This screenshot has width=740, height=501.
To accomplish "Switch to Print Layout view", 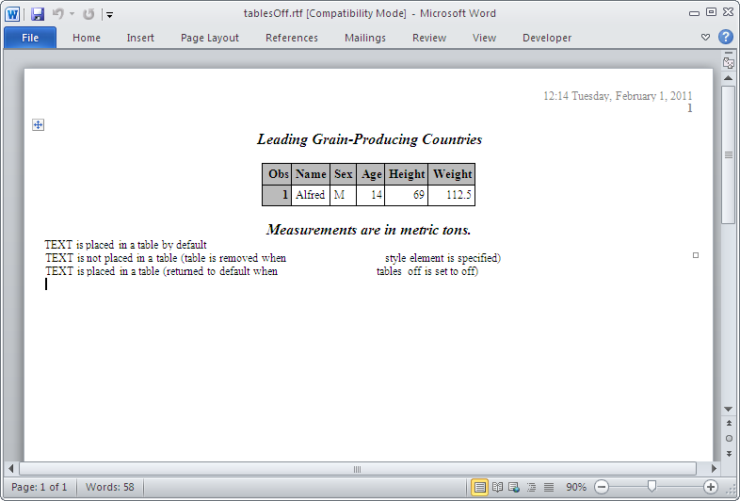I will (x=479, y=487).
